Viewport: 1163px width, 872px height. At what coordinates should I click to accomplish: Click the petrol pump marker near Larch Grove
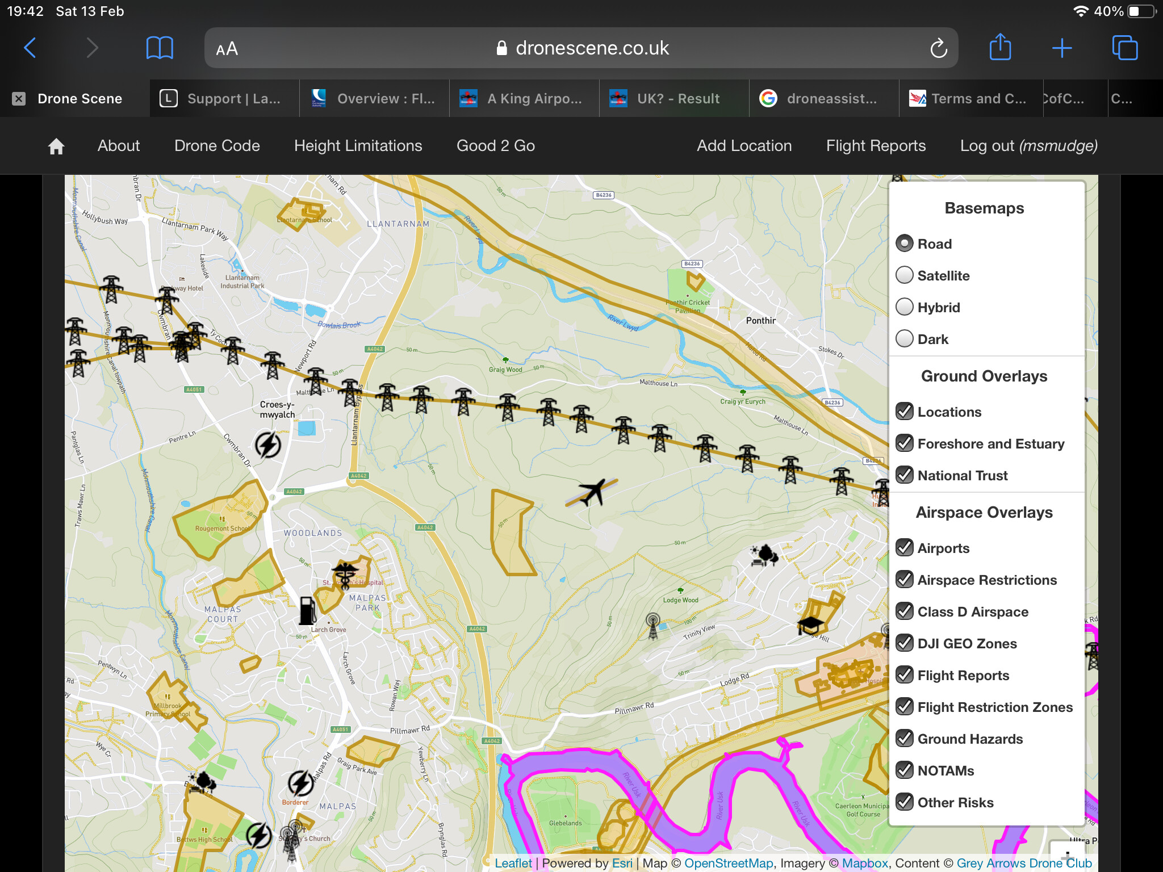pos(307,610)
